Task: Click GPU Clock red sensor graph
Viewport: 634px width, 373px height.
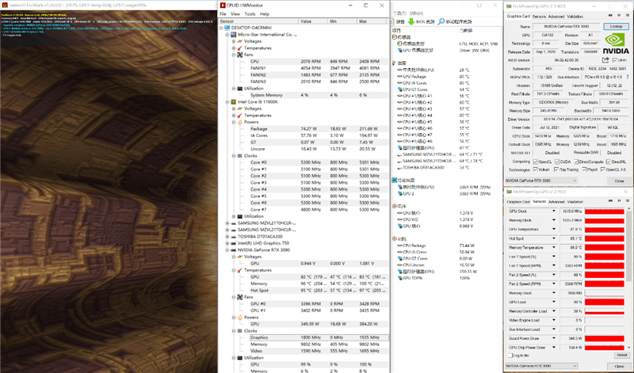Action: point(605,211)
